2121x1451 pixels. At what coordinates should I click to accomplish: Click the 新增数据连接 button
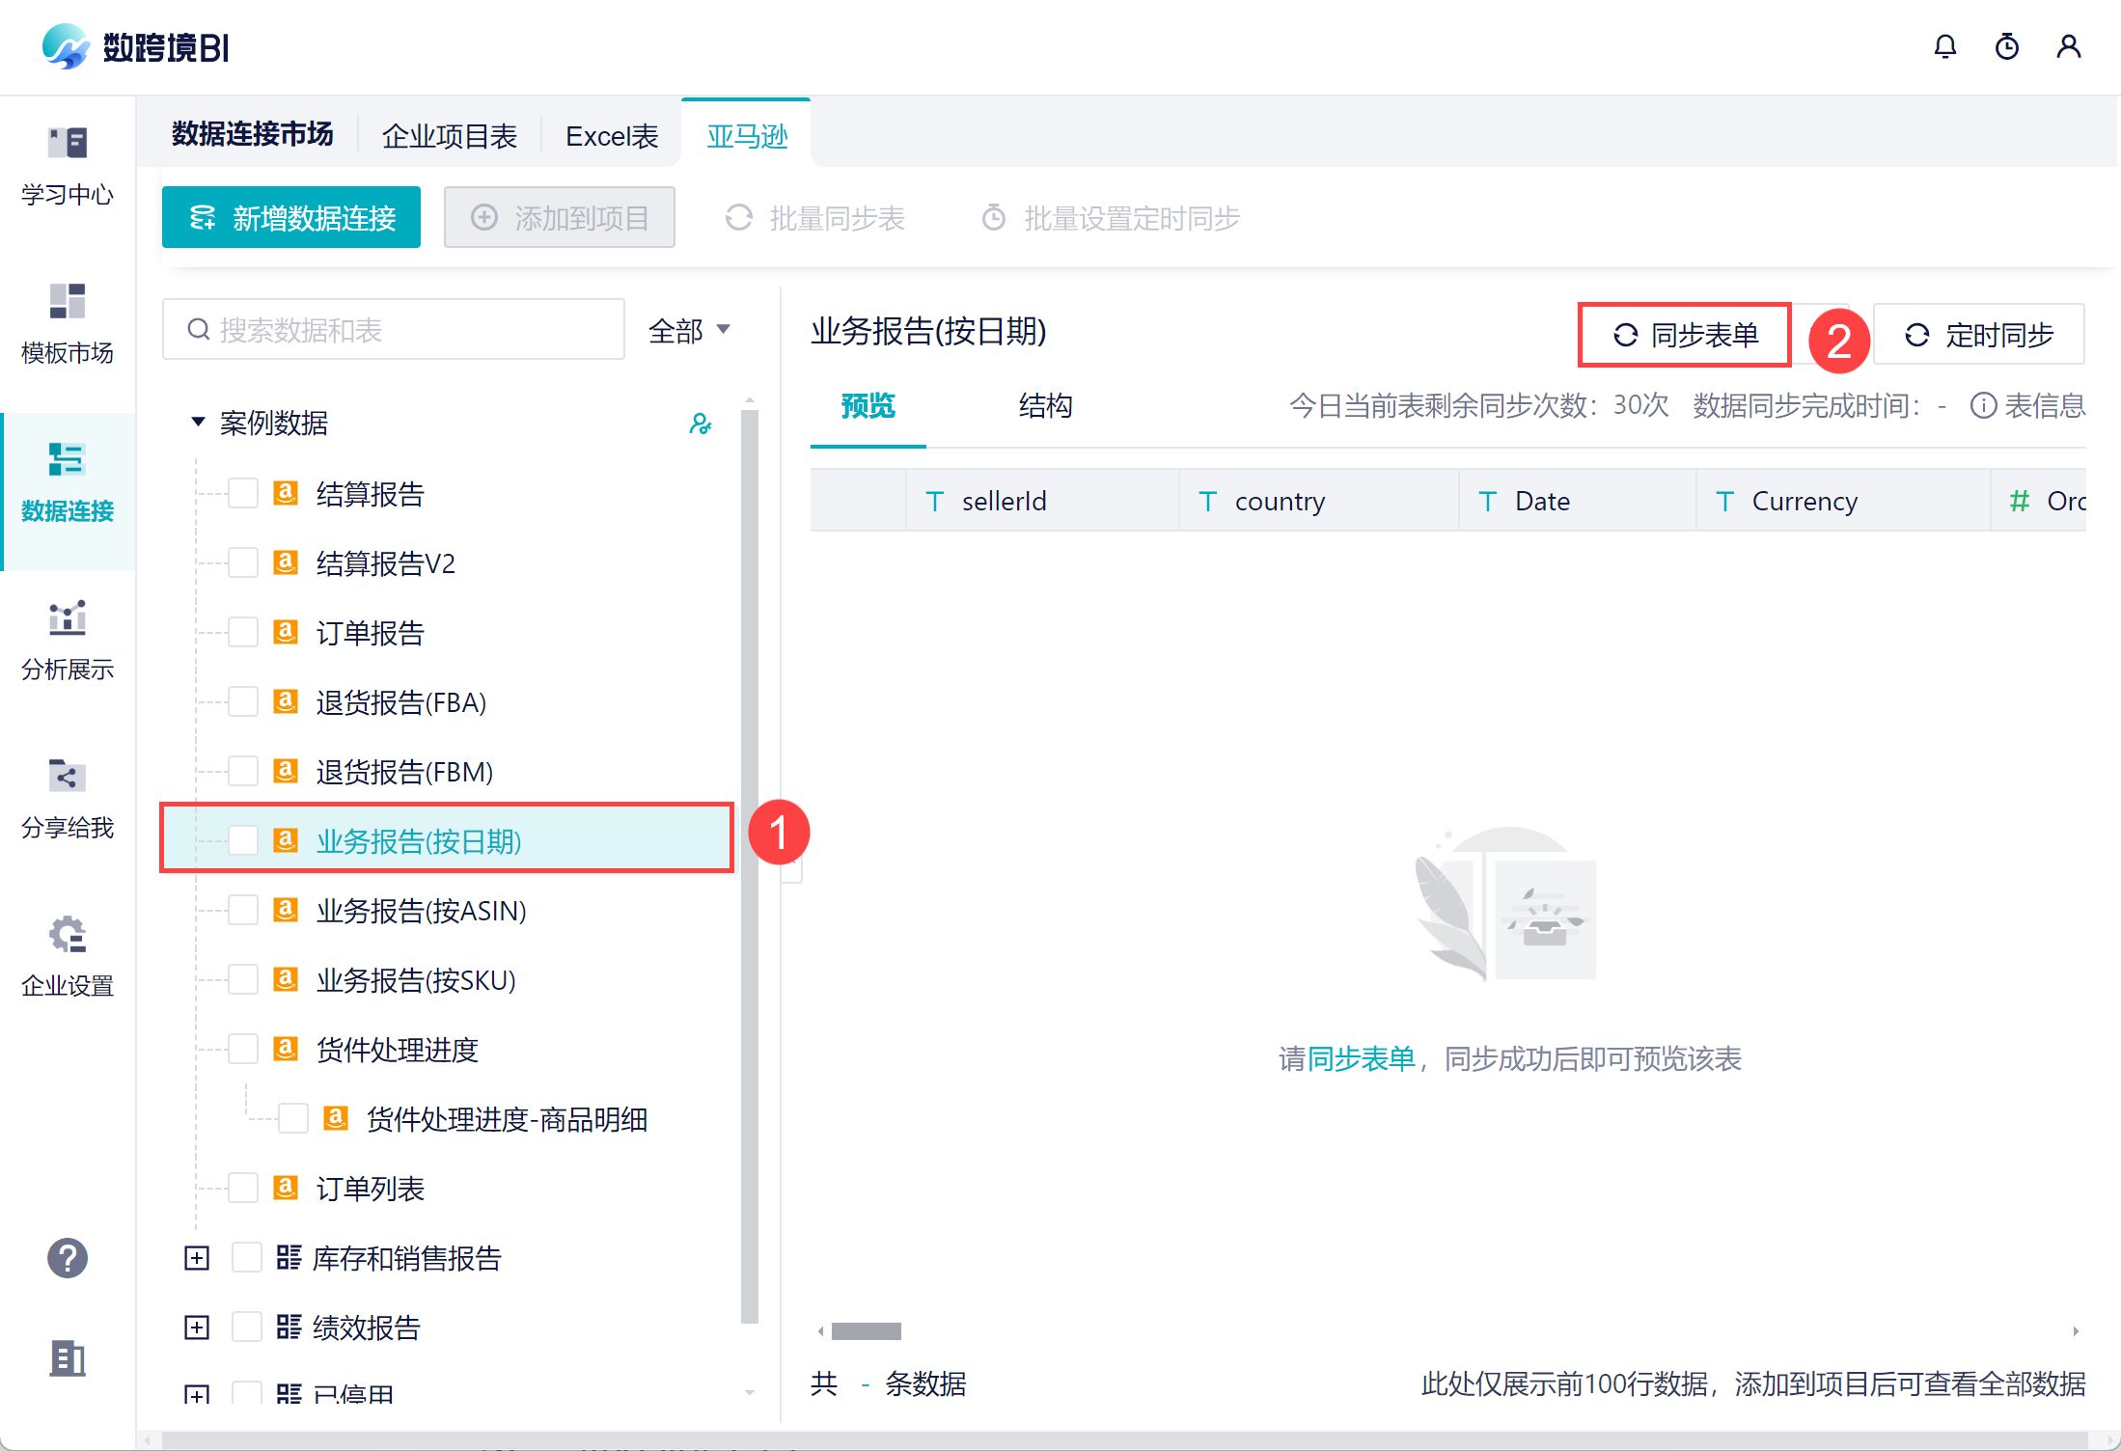click(291, 218)
